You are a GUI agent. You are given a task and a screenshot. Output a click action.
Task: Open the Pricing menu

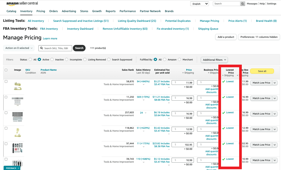pos(41,11)
